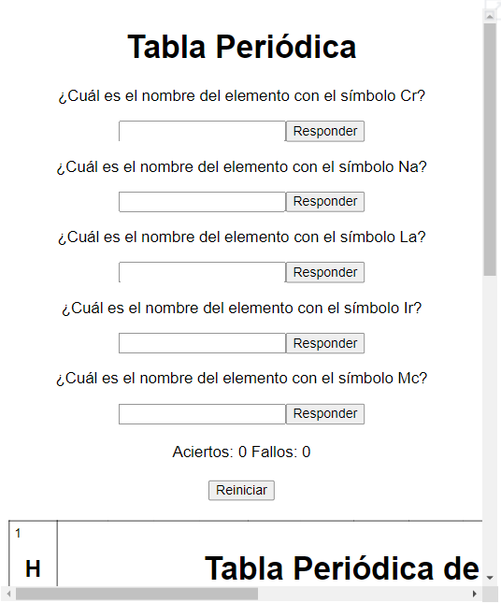Submit the answer for symbol Cr with Responder

(325, 131)
